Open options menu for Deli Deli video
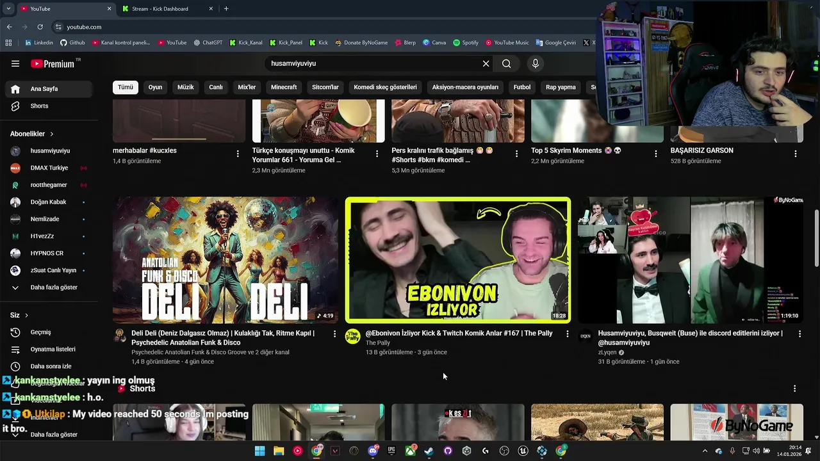Screen dimensions: 820x461 334,334
